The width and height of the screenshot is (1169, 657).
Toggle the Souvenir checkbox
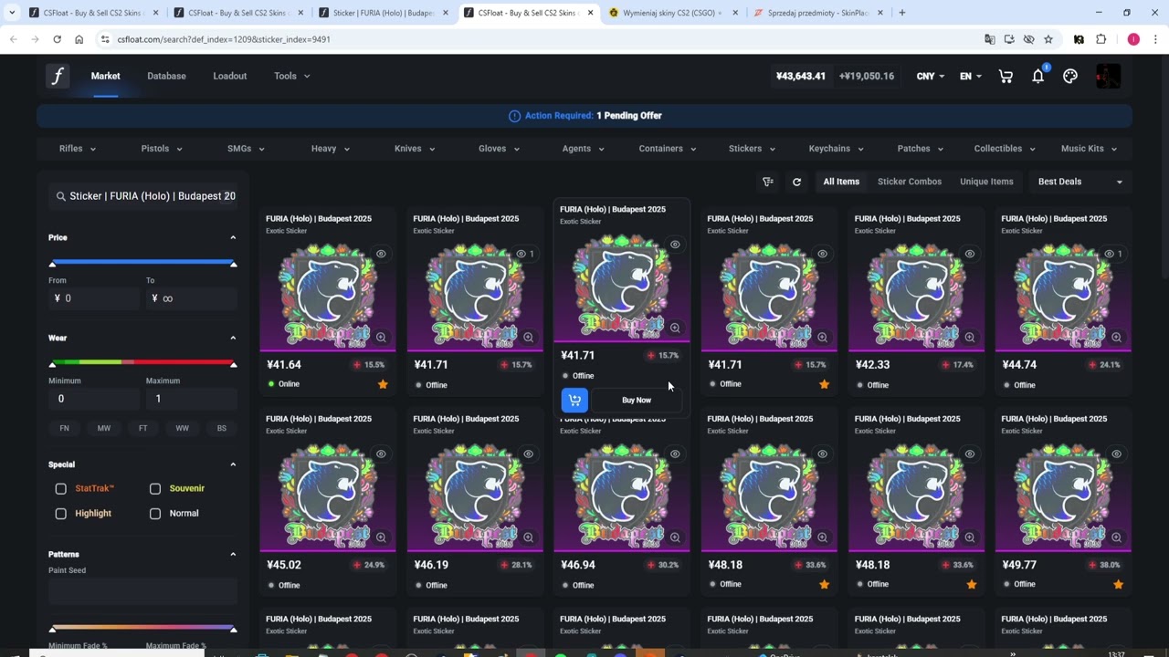[x=155, y=489]
